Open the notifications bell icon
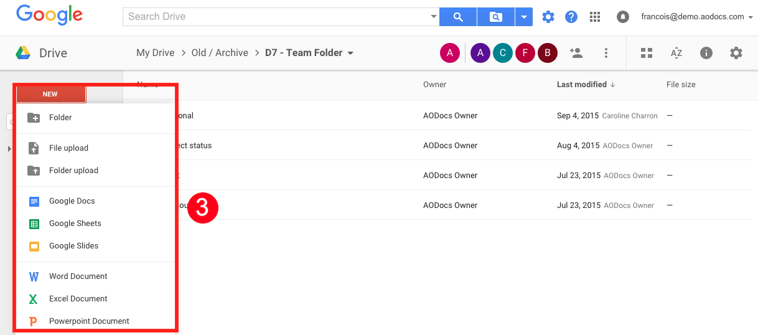This screenshot has width=758, height=335. point(623,17)
